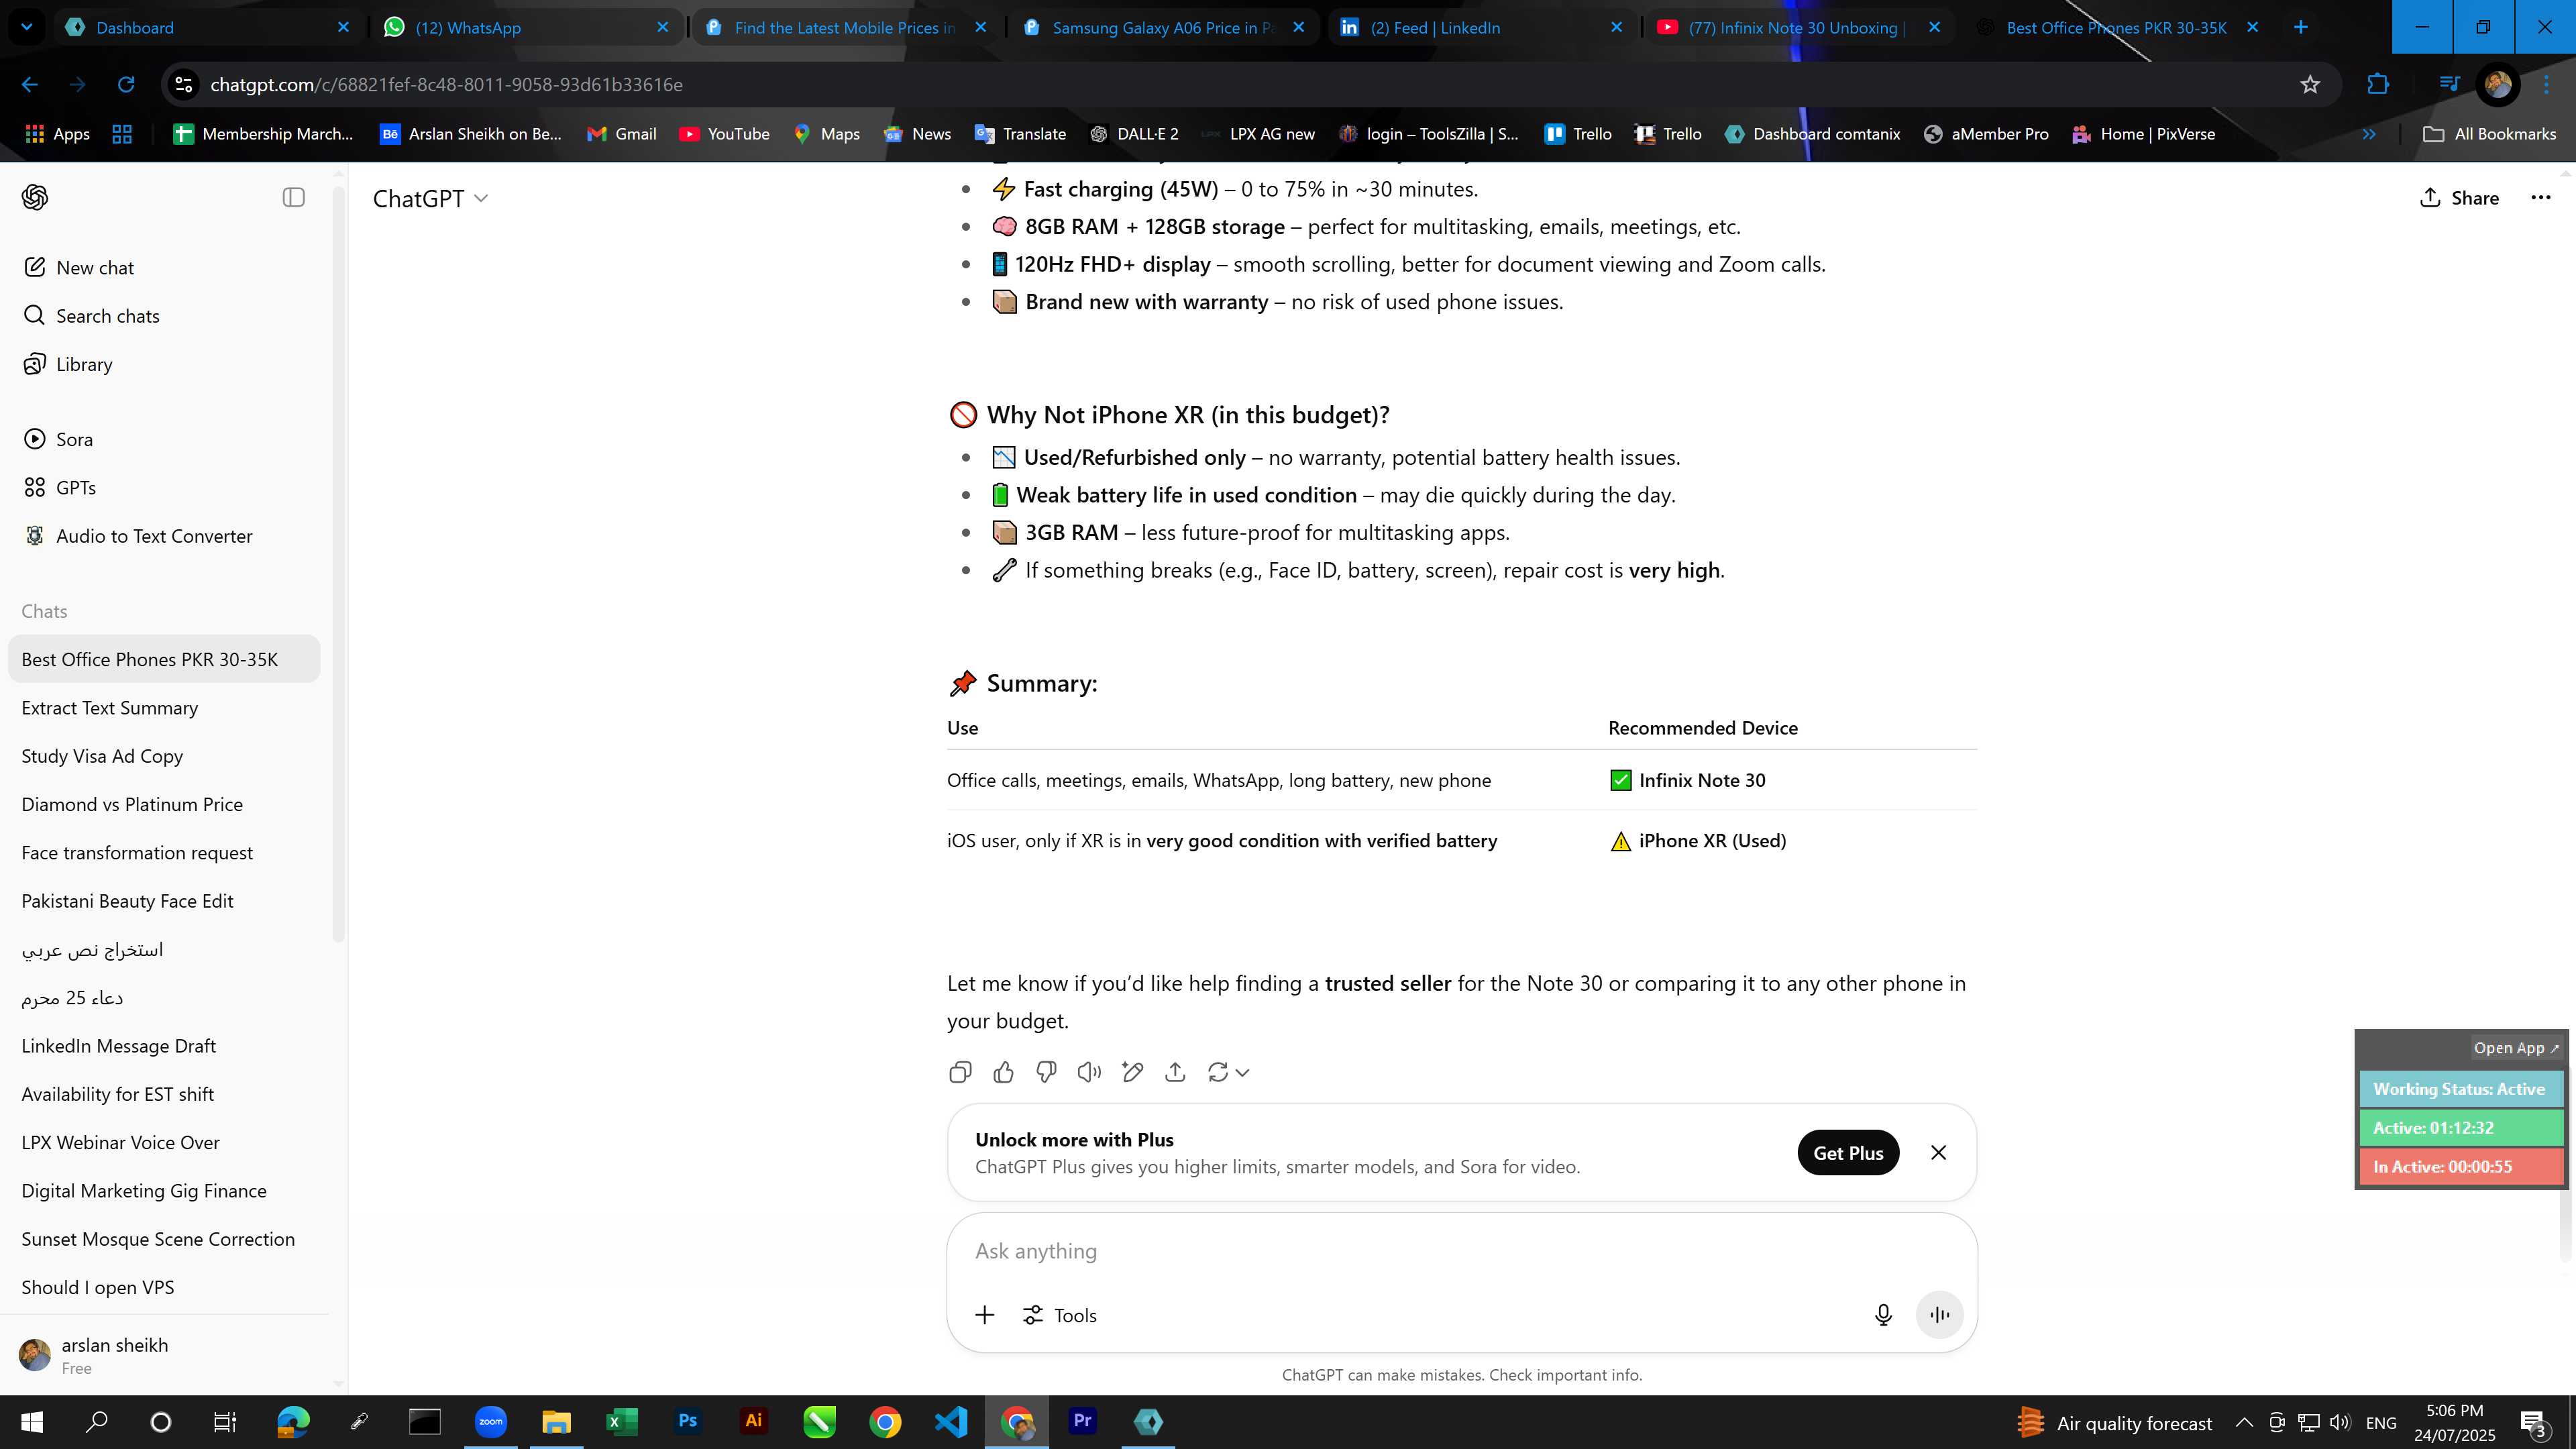This screenshot has width=2576, height=1449.
Task: Click Open App in the tracker widget
Action: [x=2515, y=1048]
